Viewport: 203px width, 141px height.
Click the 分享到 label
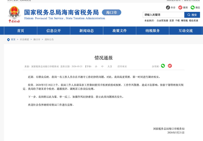pos(156,66)
